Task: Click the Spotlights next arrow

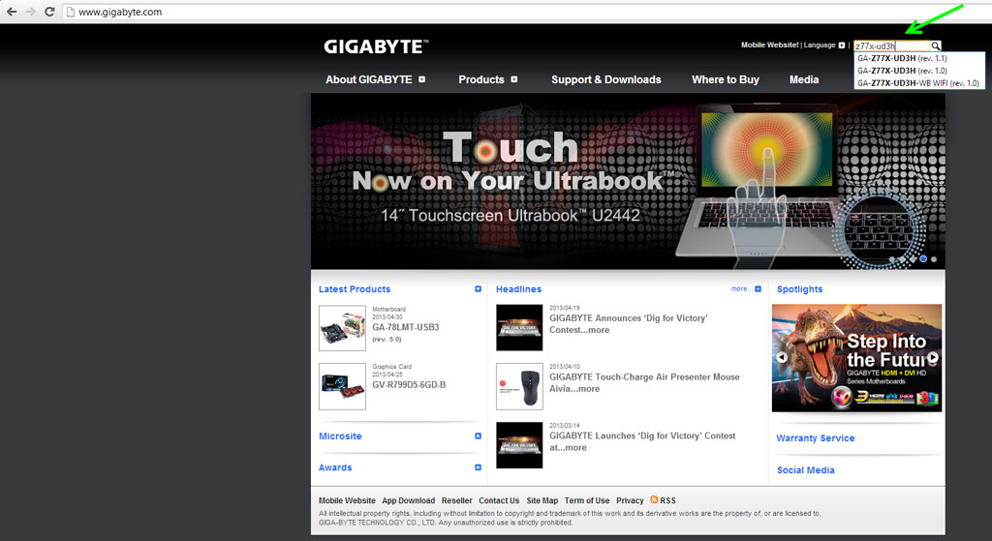Action: (933, 358)
